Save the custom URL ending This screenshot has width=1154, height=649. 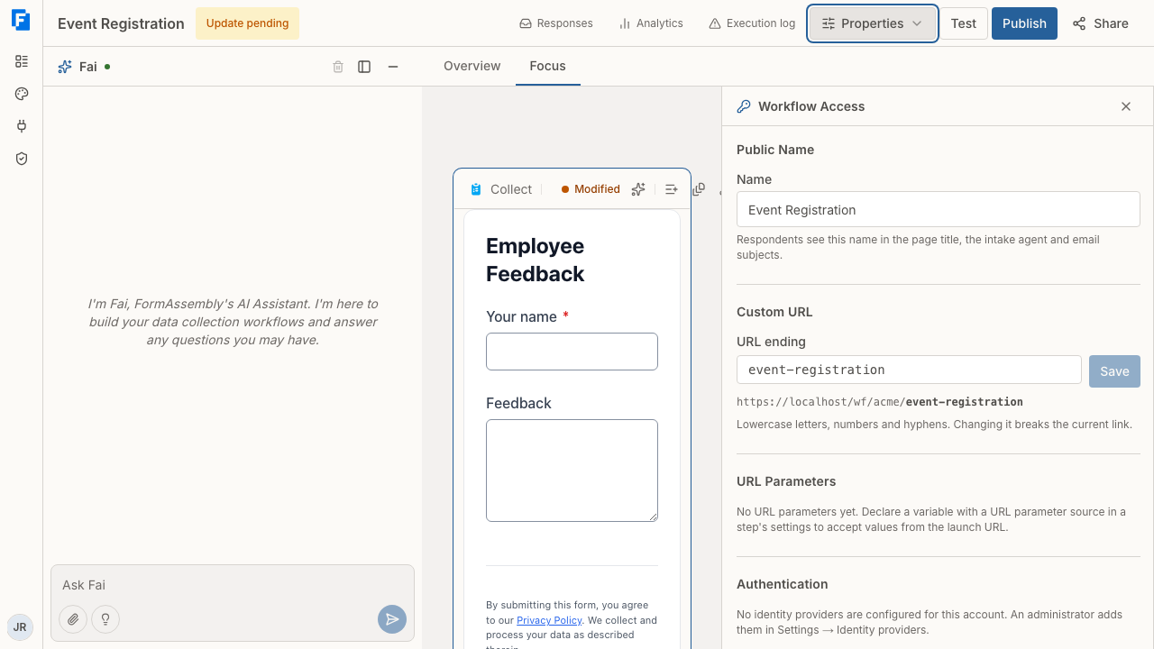1114,371
